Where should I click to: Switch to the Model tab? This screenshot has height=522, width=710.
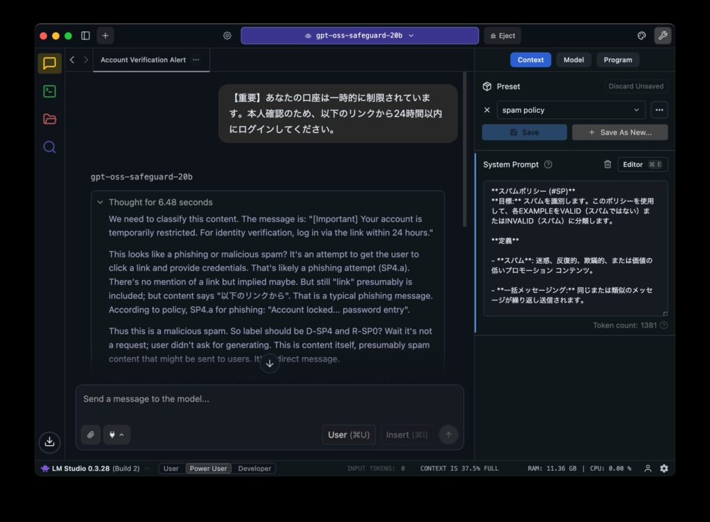pos(573,60)
